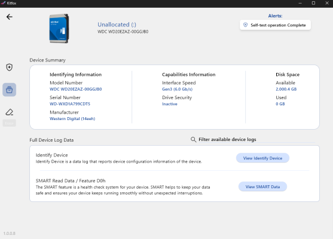Click the shield icon in the alert
This screenshot has height=239, width=333.
pos(245,25)
